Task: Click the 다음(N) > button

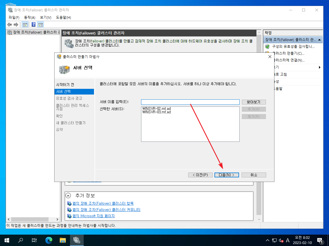Action: click(226, 175)
